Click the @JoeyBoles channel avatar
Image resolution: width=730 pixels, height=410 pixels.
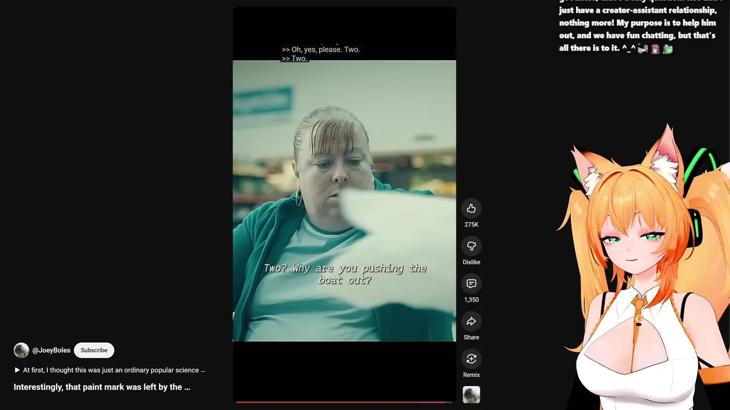[21, 350]
